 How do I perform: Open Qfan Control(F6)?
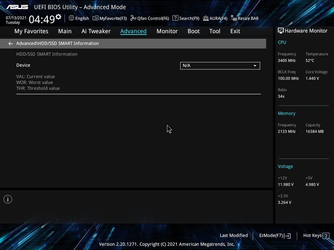coord(149,18)
